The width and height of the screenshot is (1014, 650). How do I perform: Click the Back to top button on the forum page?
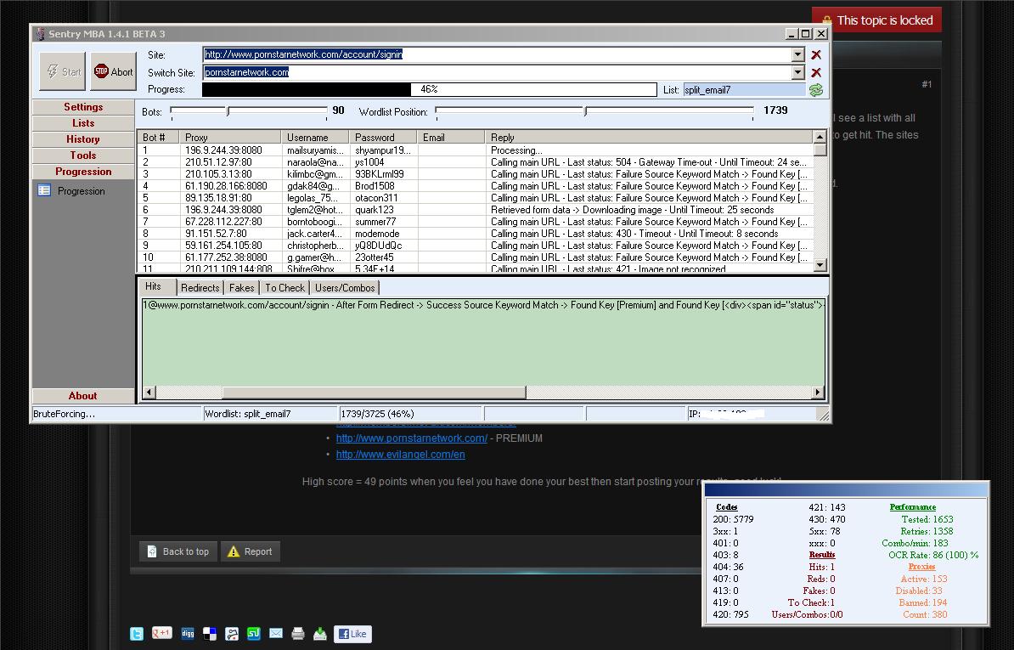pos(178,551)
